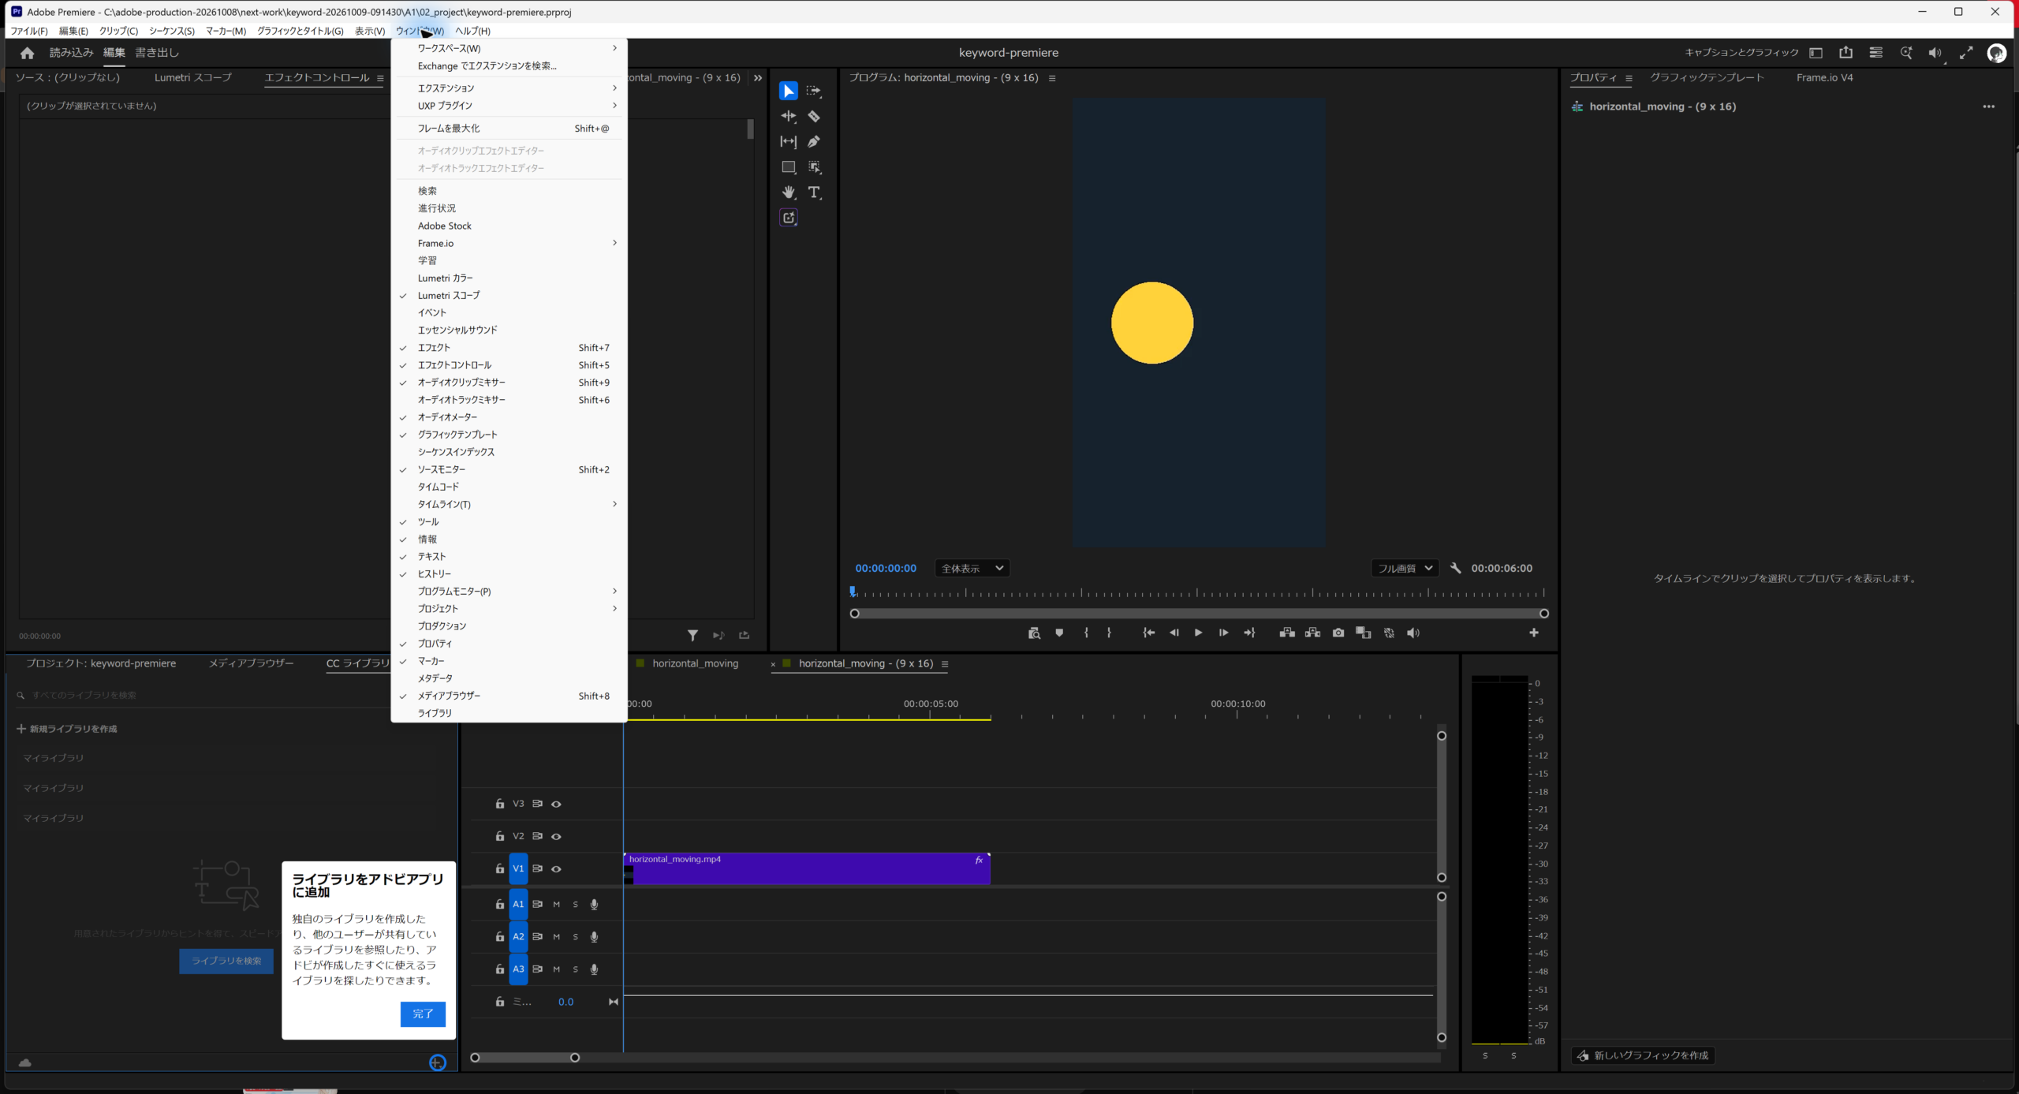The width and height of the screenshot is (2019, 1094).
Task: Add marker in Program monitor
Action: [x=1059, y=633]
